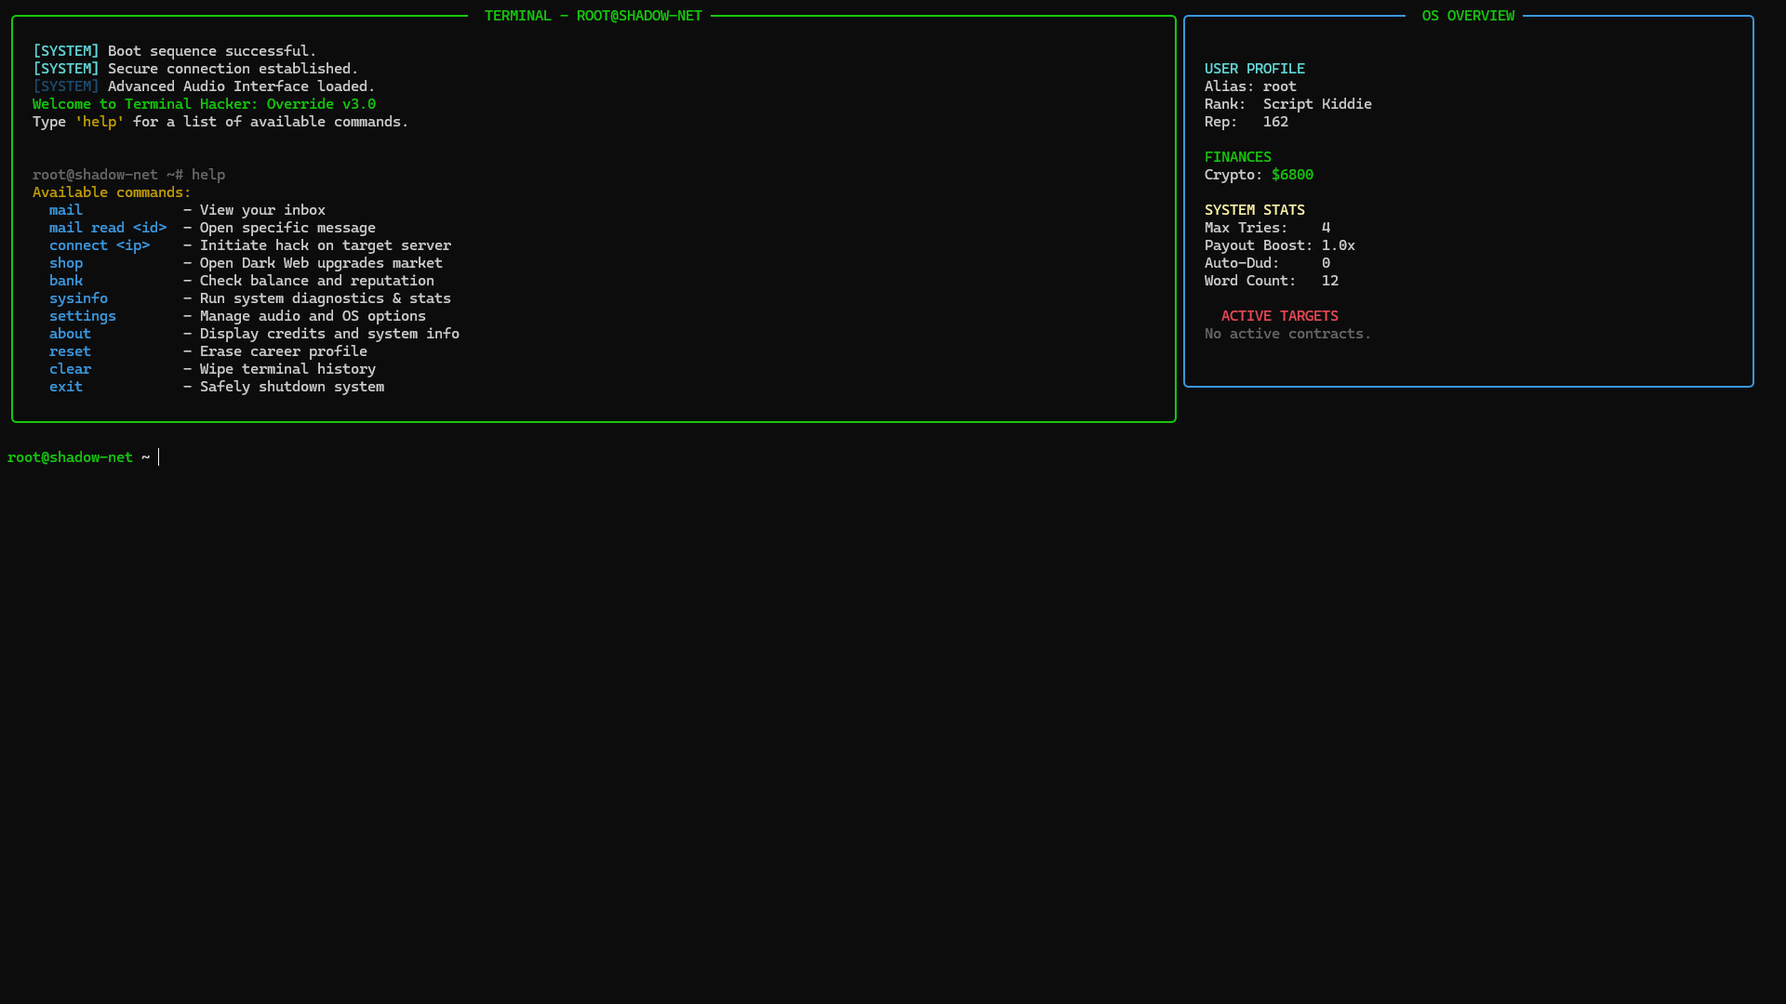
Task: Click the 'mail' command to view inbox
Action: click(65, 209)
